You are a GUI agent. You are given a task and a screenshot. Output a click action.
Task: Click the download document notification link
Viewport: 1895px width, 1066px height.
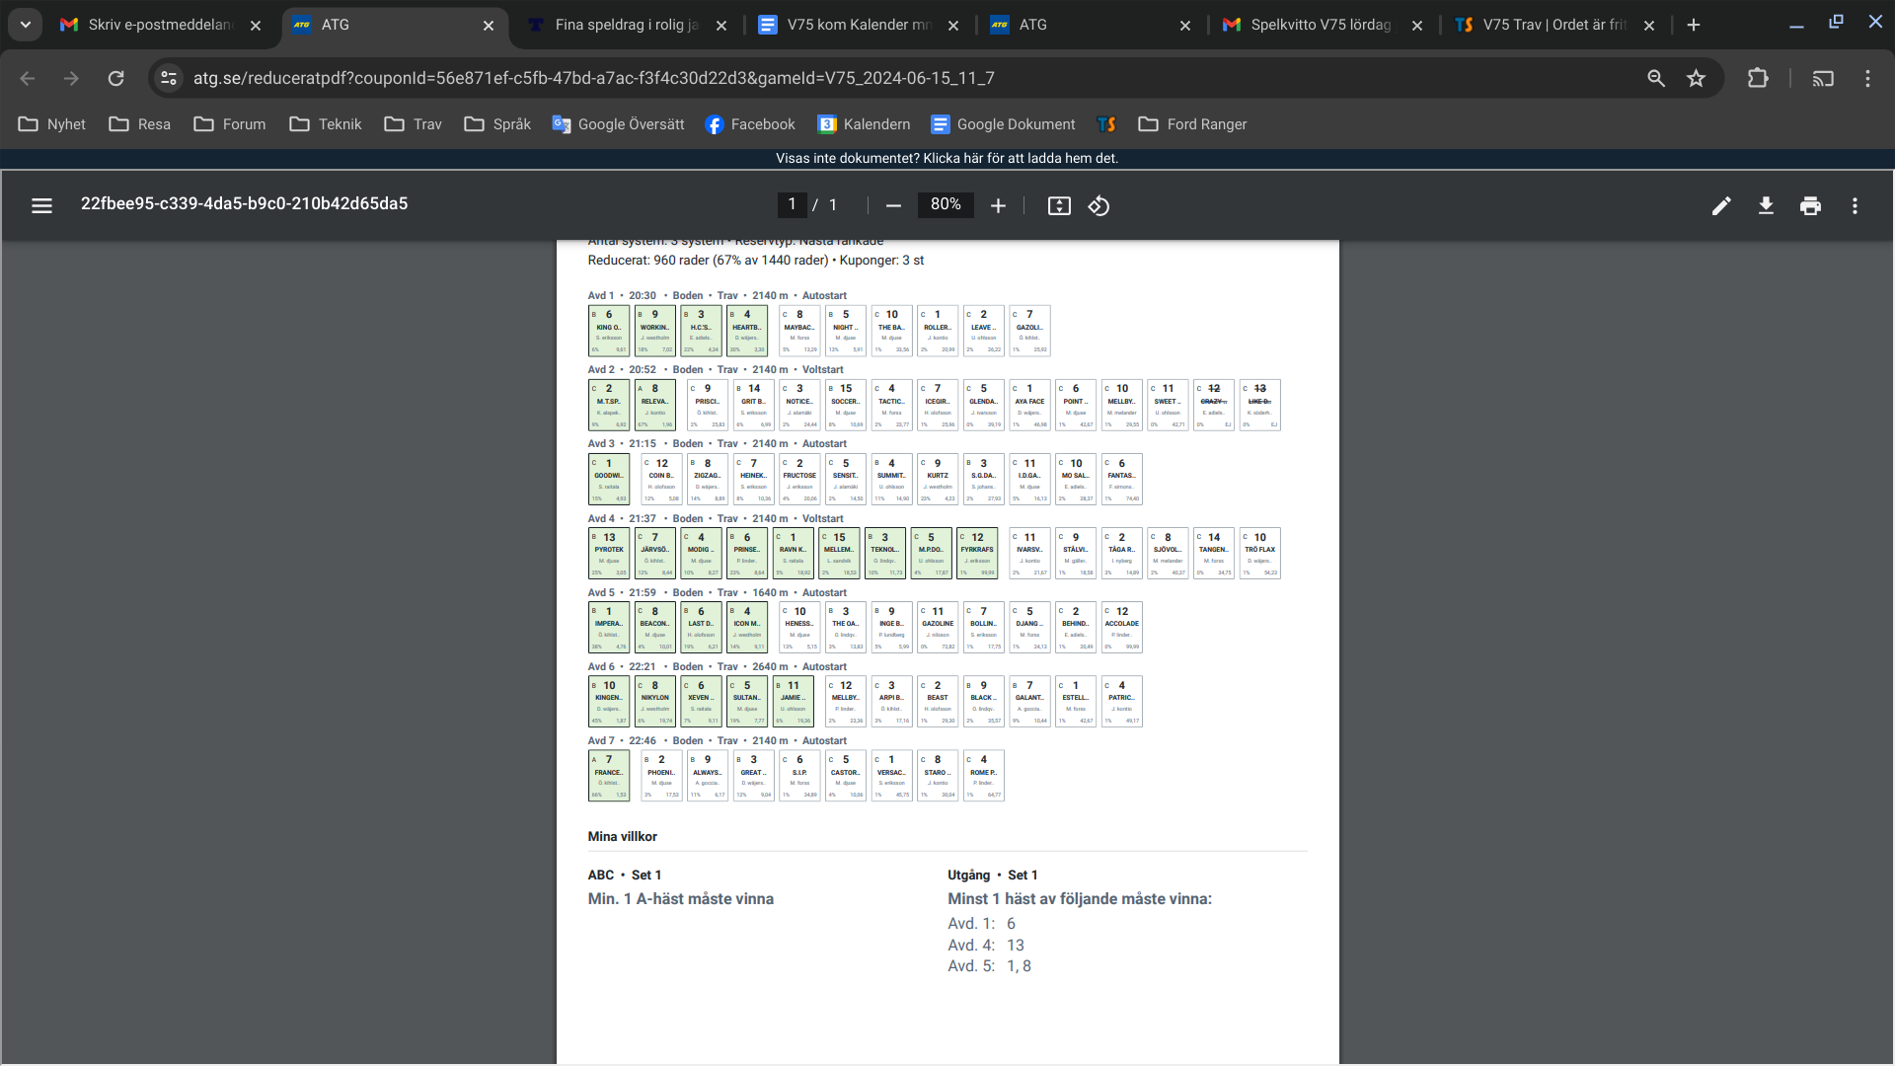[947, 158]
